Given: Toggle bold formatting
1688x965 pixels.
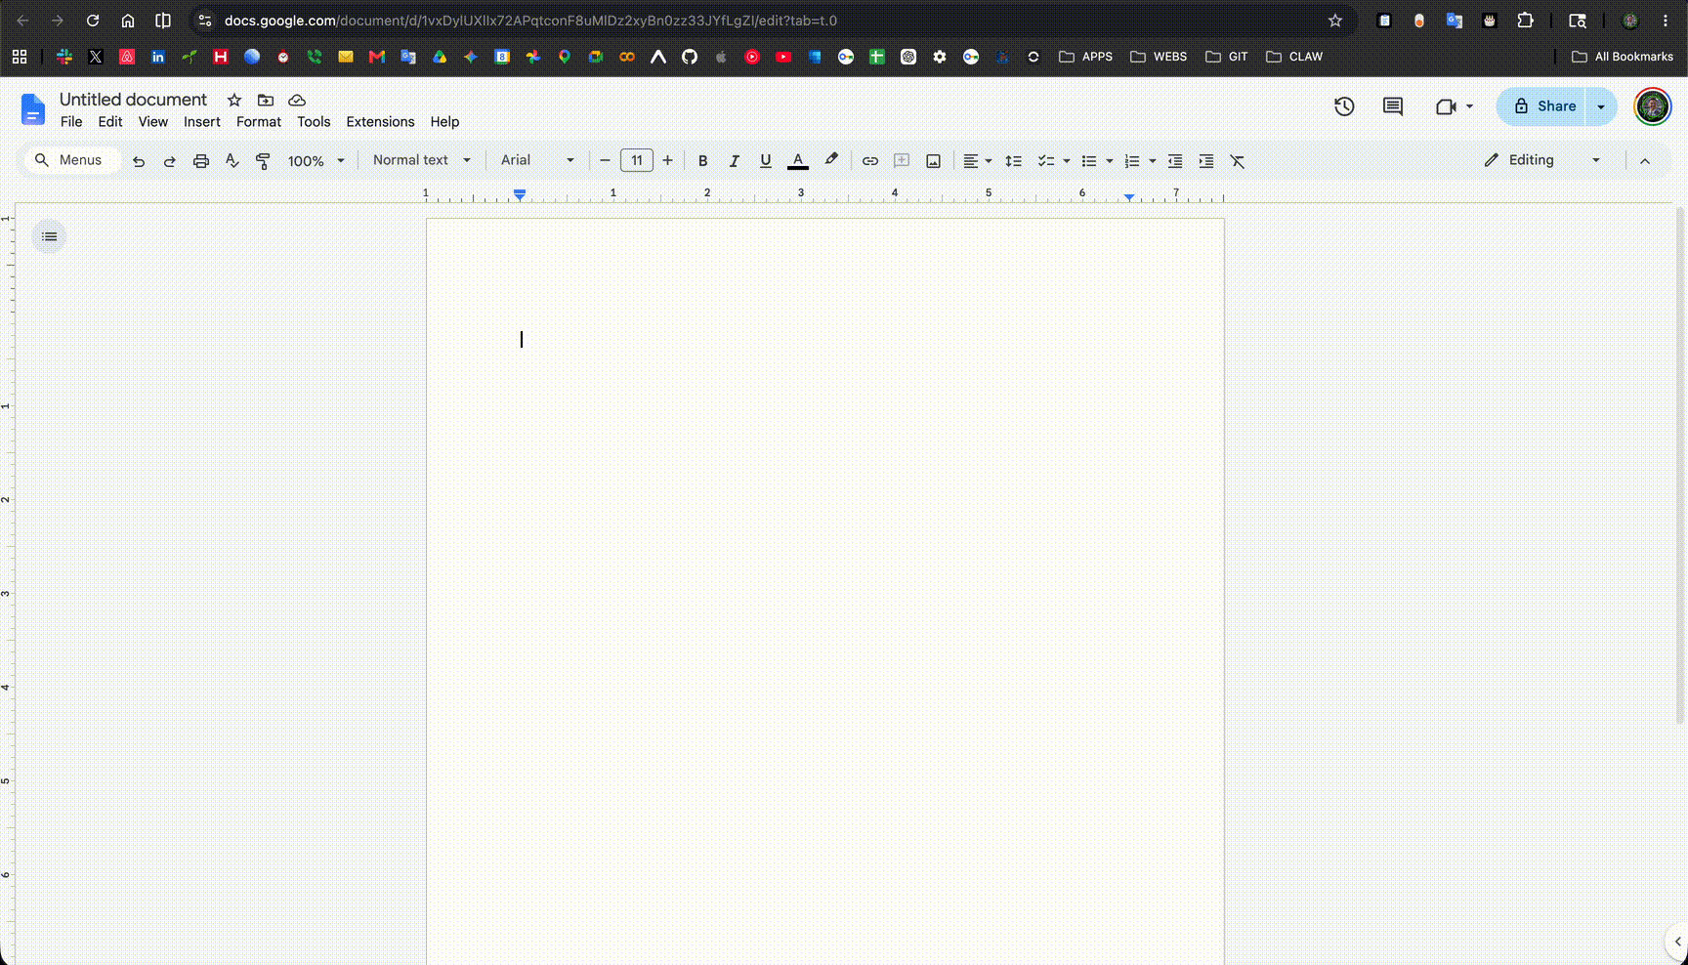Looking at the screenshot, I should (702, 161).
